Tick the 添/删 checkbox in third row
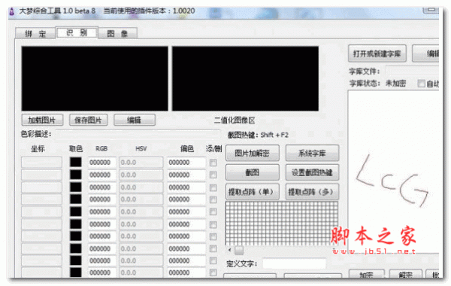Image resolution: width=451 pixels, height=286 pixels. [x=213, y=187]
